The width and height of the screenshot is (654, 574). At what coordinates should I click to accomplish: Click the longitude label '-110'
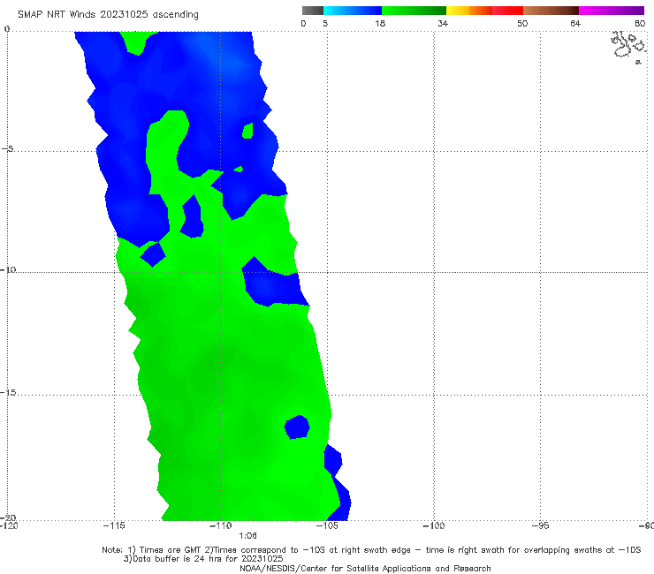pyautogui.click(x=220, y=525)
